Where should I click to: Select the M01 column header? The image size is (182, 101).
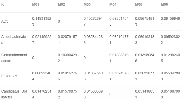[x=36, y=4]
